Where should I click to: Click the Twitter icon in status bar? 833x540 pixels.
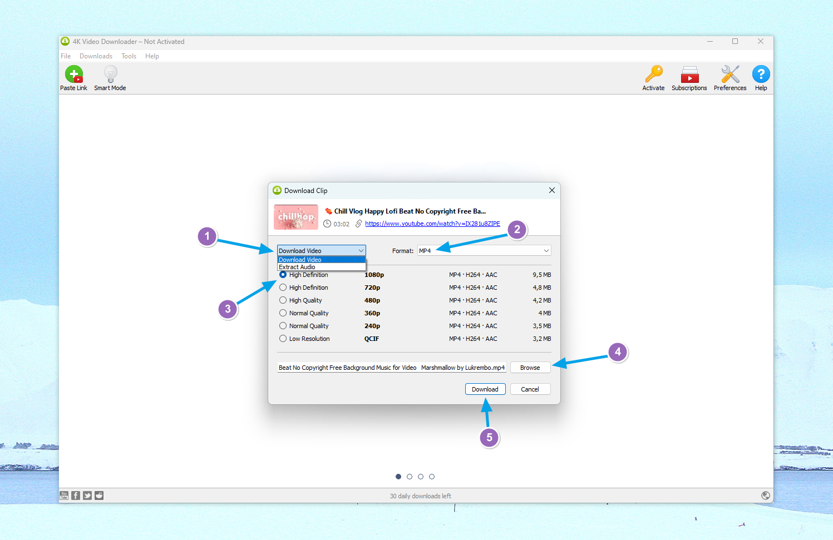click(87, 496)
